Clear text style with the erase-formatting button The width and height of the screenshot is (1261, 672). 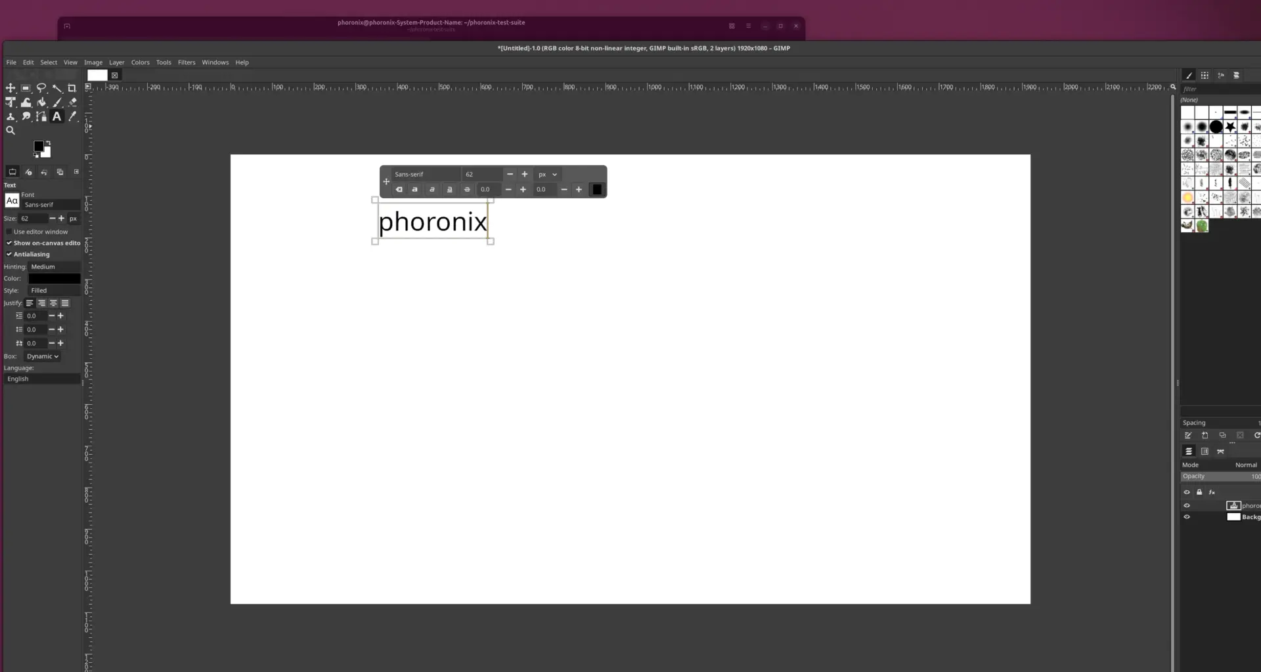[x=399, y=190]
